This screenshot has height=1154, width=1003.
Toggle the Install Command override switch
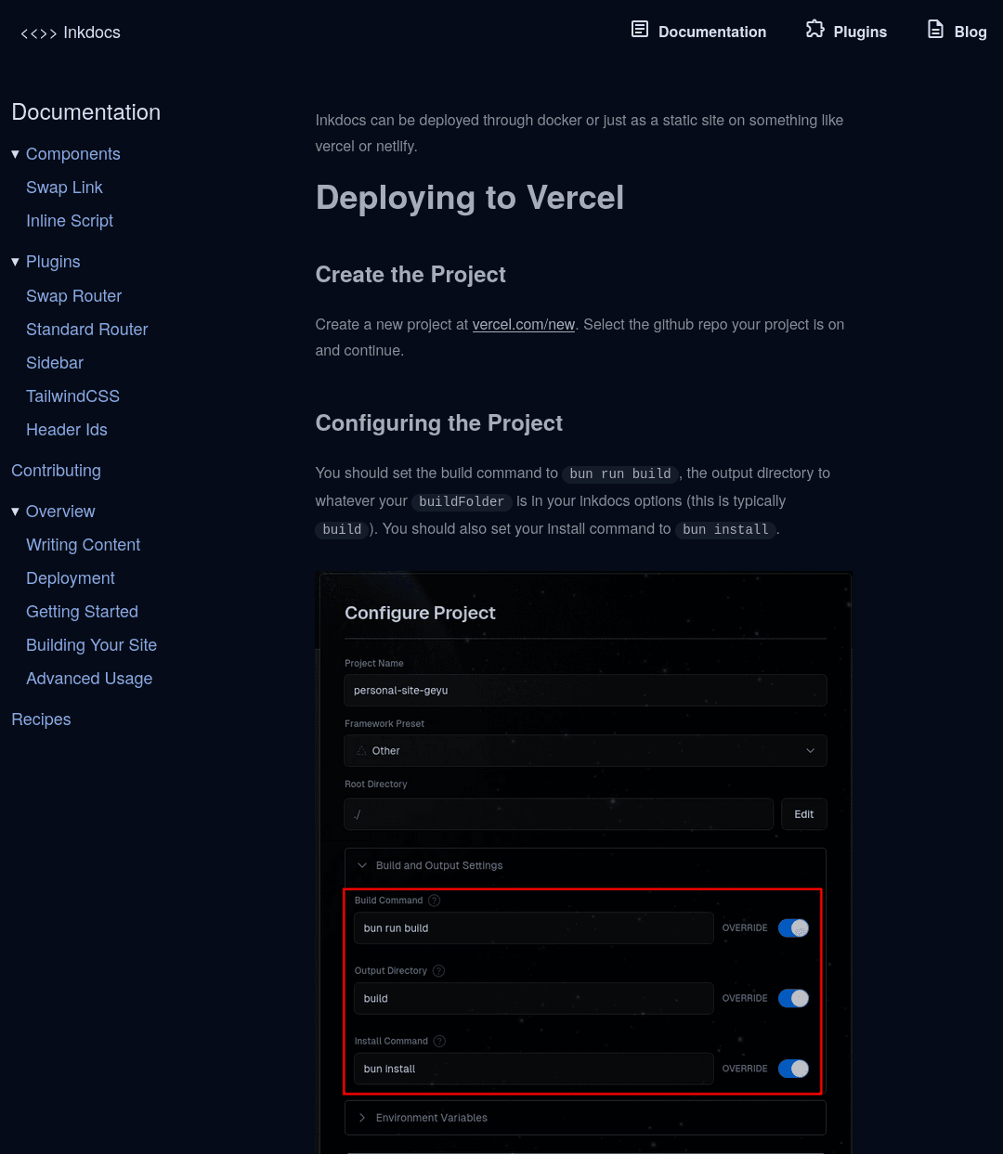793,1069
